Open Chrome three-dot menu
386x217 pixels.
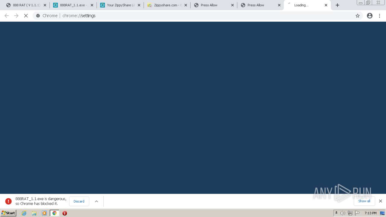[x=380, y=16]
